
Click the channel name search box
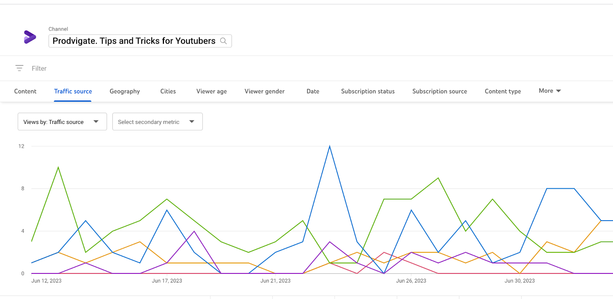[x=134, y=41]
